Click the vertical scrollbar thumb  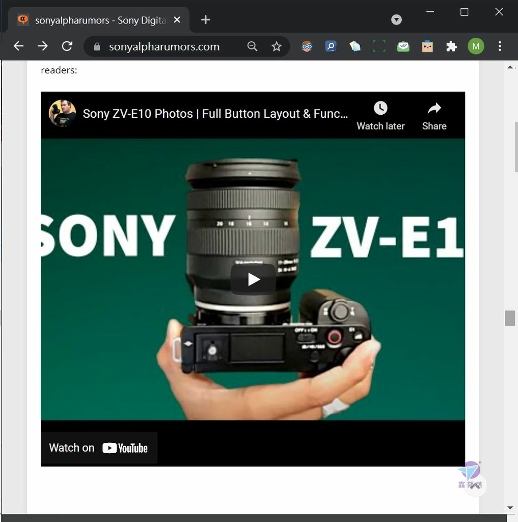coord(510,318)
